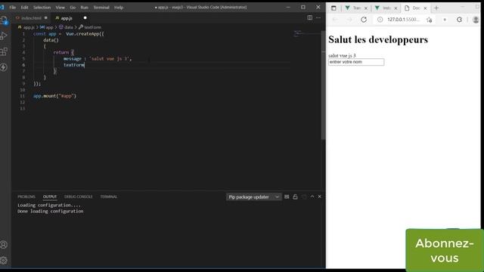Maximize the bottom panel with the chevron
Image resolution: width=484 pixels, height=272 pixels.
click(312, 196)
